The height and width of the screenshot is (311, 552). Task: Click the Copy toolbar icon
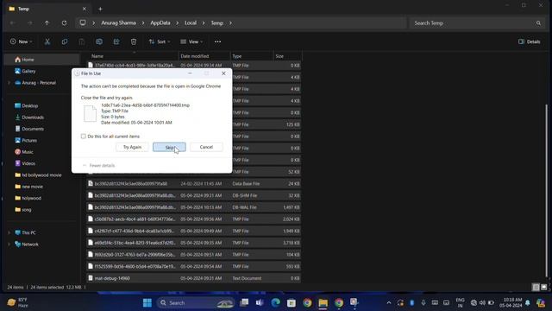pos(65,41)
